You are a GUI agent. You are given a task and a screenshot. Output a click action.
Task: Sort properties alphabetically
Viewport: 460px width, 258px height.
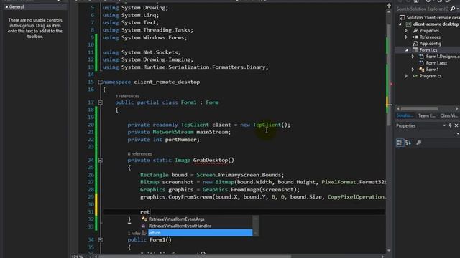pyautogui.click(x=408, y=143)
